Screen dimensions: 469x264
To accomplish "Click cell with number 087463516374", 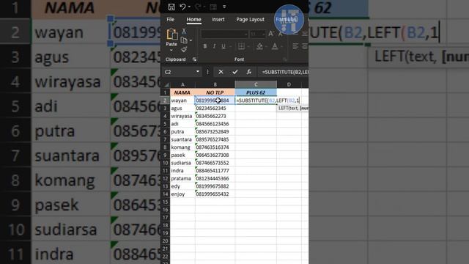I will tap(215, 147).
